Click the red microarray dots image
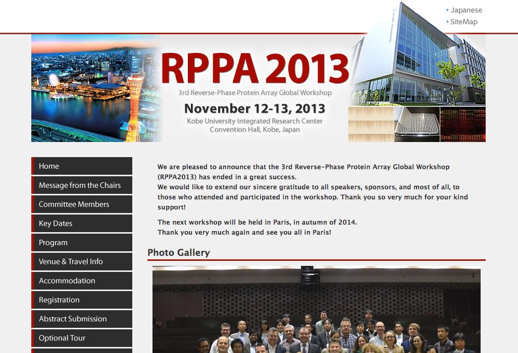The width and height of the screenshot is (518, 353). pyautogui.click(x=463, y=124)
